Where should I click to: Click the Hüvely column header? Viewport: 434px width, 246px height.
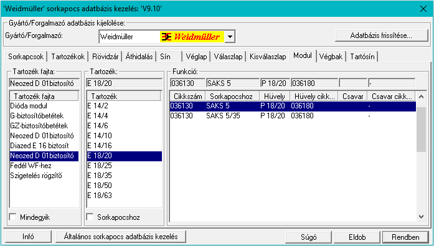pos(275,97)
